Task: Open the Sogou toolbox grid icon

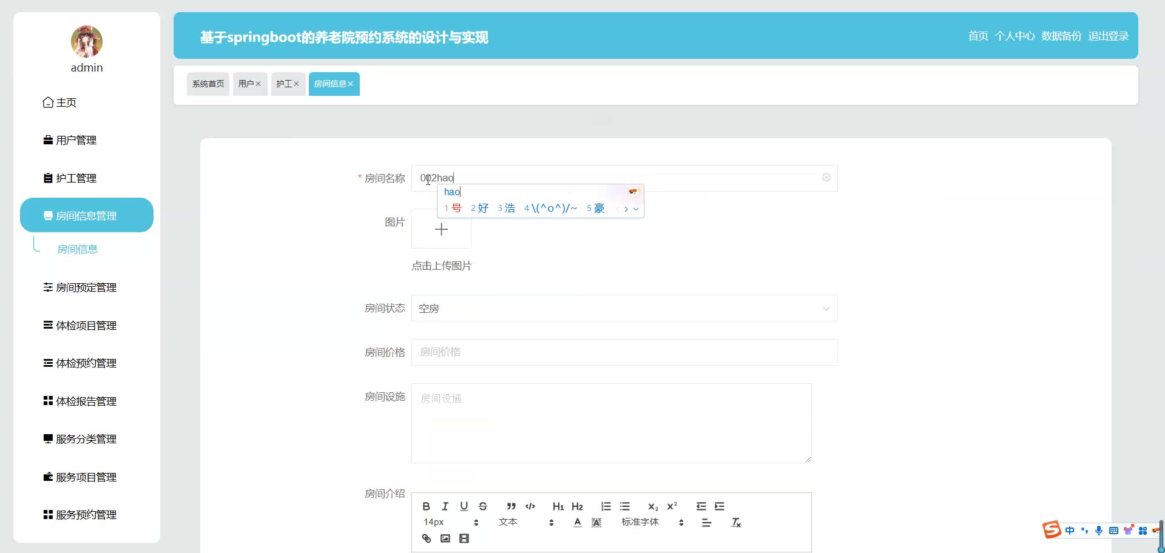Action: pyautogui.click(x=1143, y=531)
